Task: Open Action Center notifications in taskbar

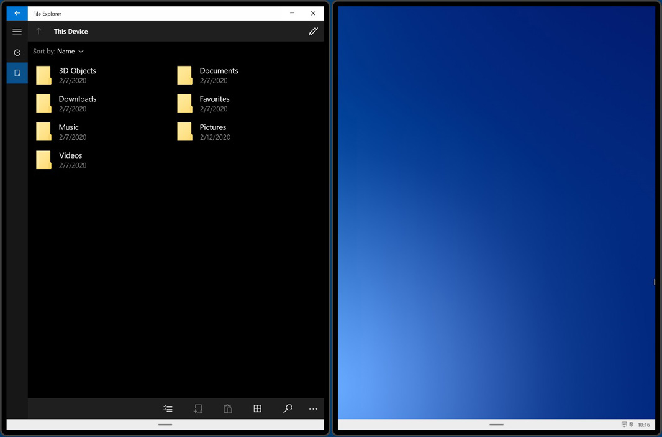Action: 624,425
